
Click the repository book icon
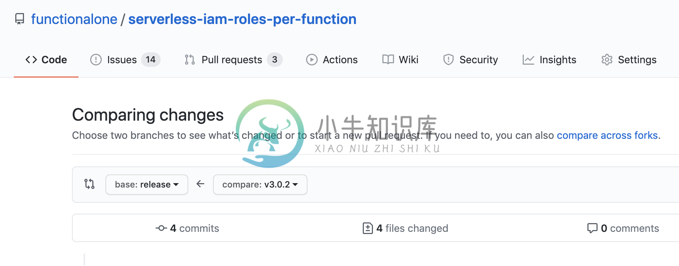[x=20, y=19]
